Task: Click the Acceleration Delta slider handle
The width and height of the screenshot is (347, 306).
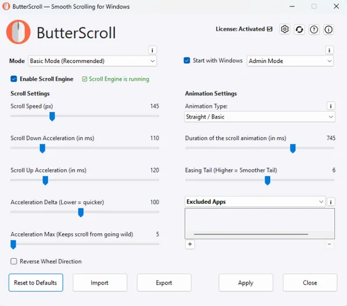Action: [81, 212]
